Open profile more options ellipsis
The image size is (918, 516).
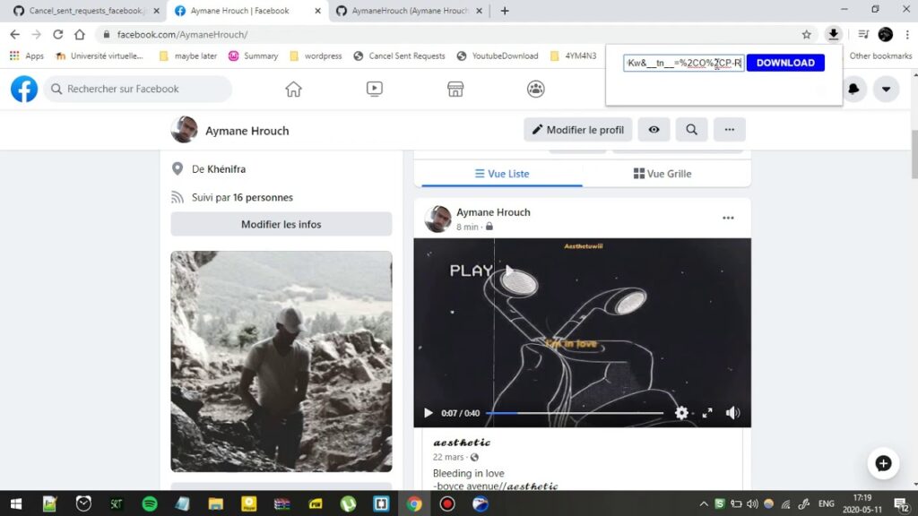coord(730,130)
